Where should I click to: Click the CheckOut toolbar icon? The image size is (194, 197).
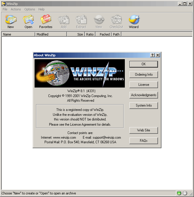[116, 19]
